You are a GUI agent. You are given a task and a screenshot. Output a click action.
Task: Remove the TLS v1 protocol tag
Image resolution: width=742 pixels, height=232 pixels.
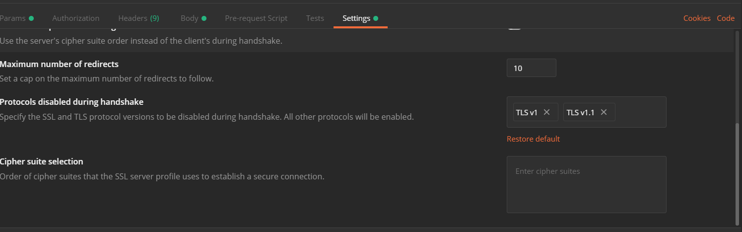tap(546, 112)
